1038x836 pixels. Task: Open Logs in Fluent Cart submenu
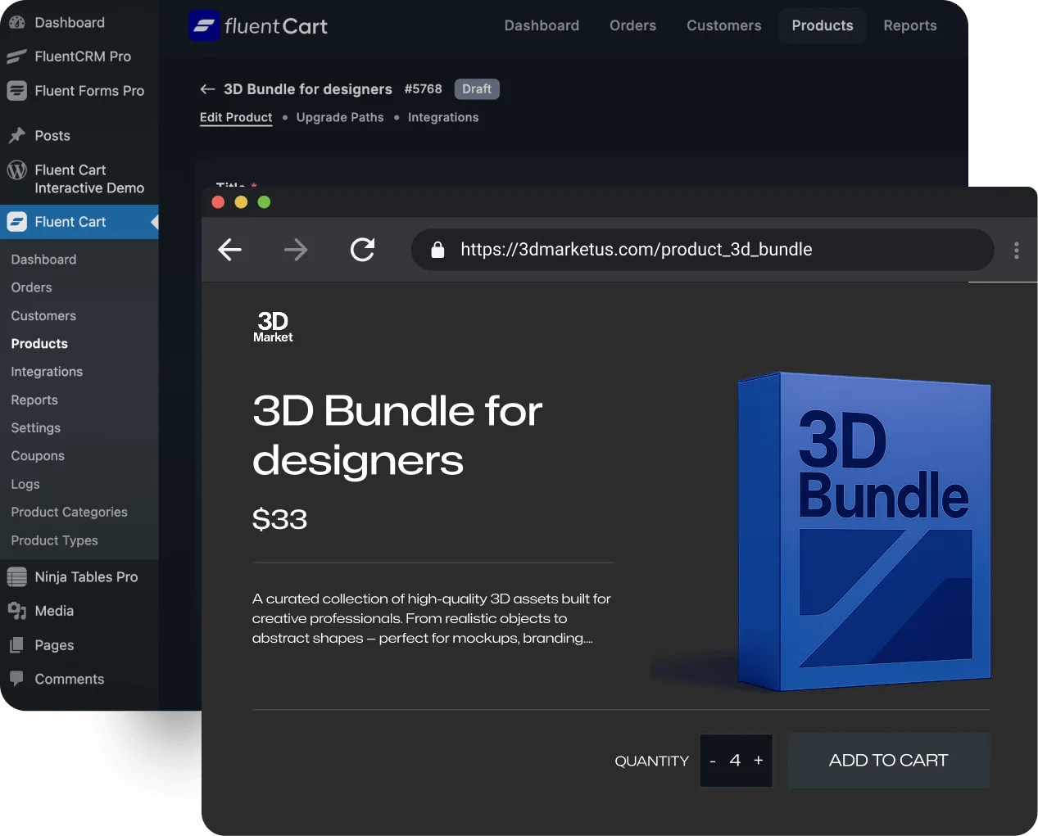click(25, 484)
